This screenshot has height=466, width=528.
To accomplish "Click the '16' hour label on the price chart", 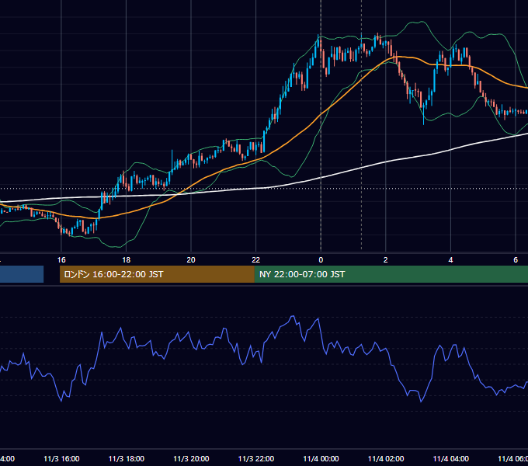I will 61,260.
